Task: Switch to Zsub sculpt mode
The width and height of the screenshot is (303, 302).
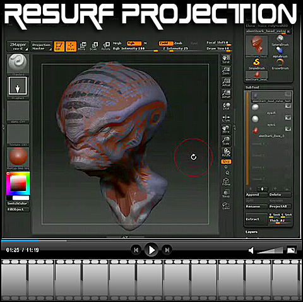Action: point(178,44)
